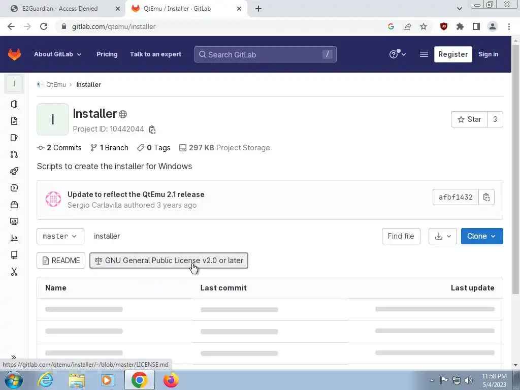
Task: Open Windows Start menu
Action: tap(14, 380)
